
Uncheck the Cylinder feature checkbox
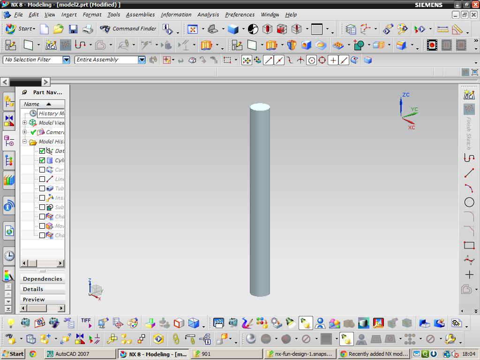pos(42,160)
